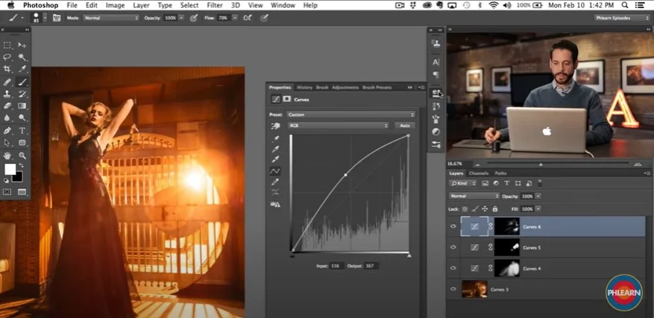Open the layer blend mode Normal dropdown
This screenshot has height=318, width=654.
pyautogui.click(x=473, y=196)
